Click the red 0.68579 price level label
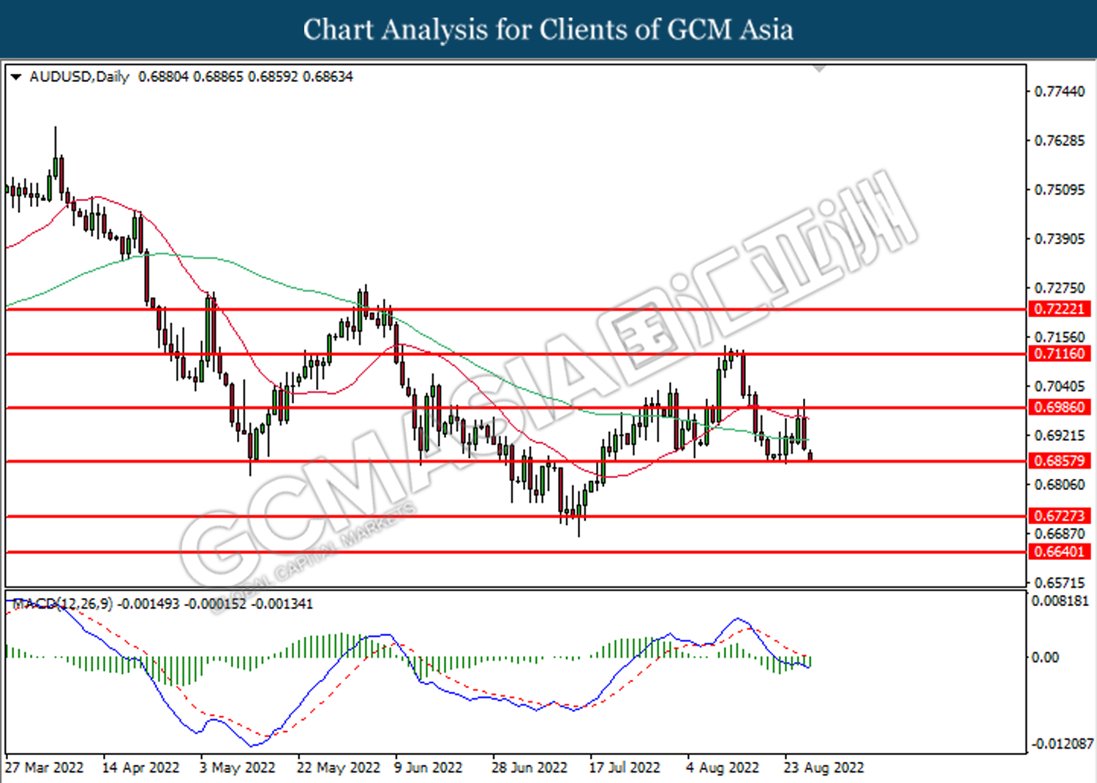 pos(1059,461)
